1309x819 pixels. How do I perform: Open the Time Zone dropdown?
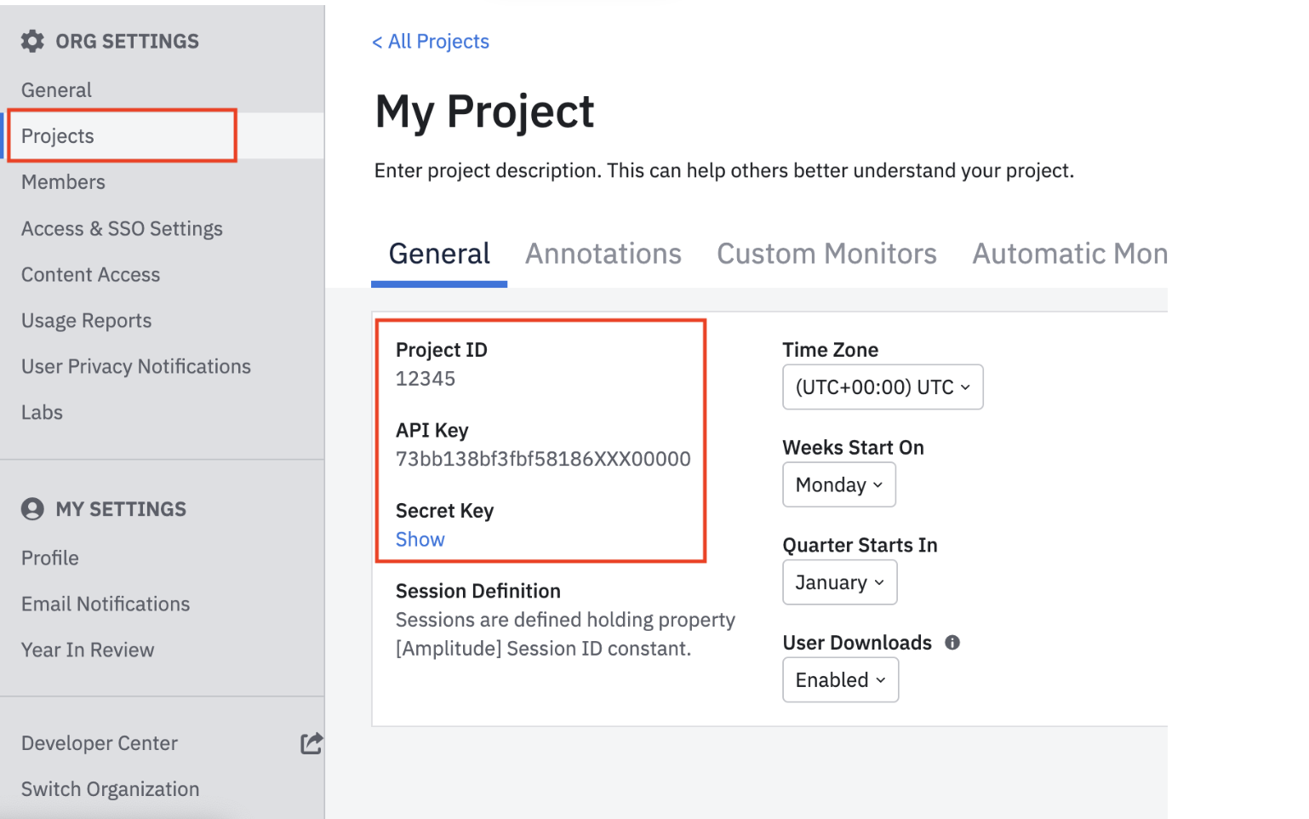point(882,387)
